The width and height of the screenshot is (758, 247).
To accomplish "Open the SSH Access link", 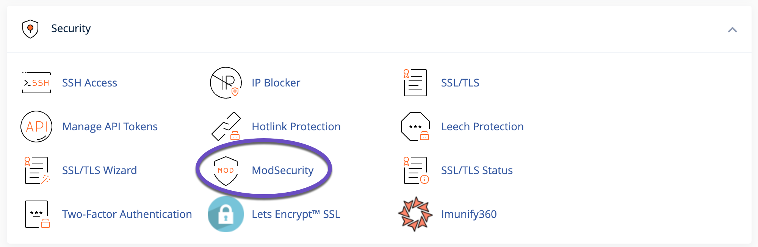I will click(x=89, y=83).
